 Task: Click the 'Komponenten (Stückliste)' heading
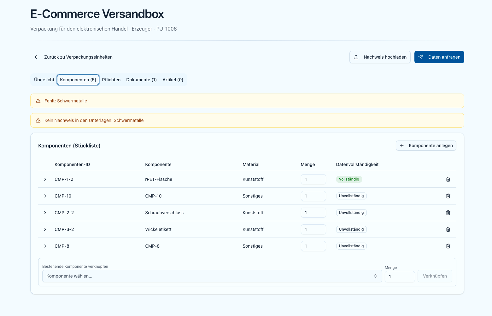coord(69,146)
